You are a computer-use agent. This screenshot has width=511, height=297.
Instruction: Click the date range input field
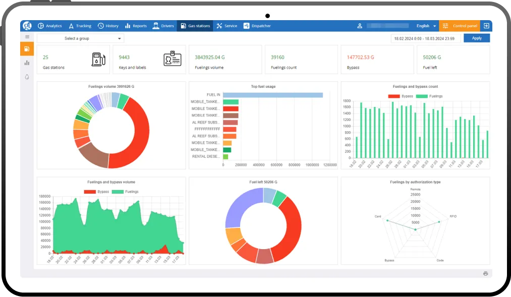click(425, 37)
